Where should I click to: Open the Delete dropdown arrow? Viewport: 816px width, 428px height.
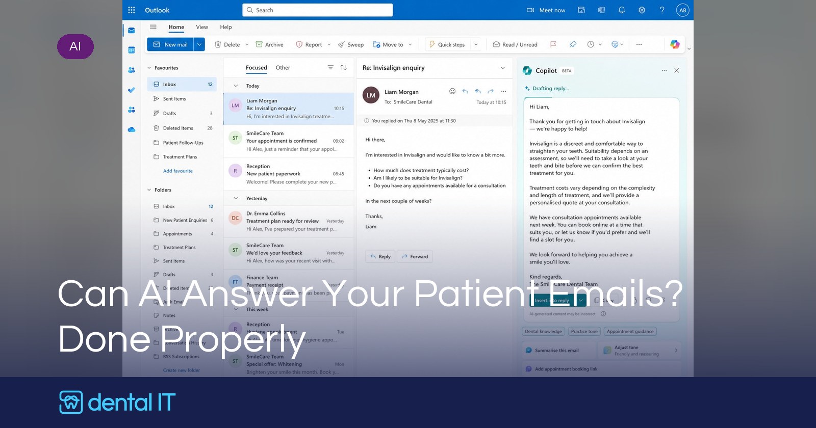point(247,45)
